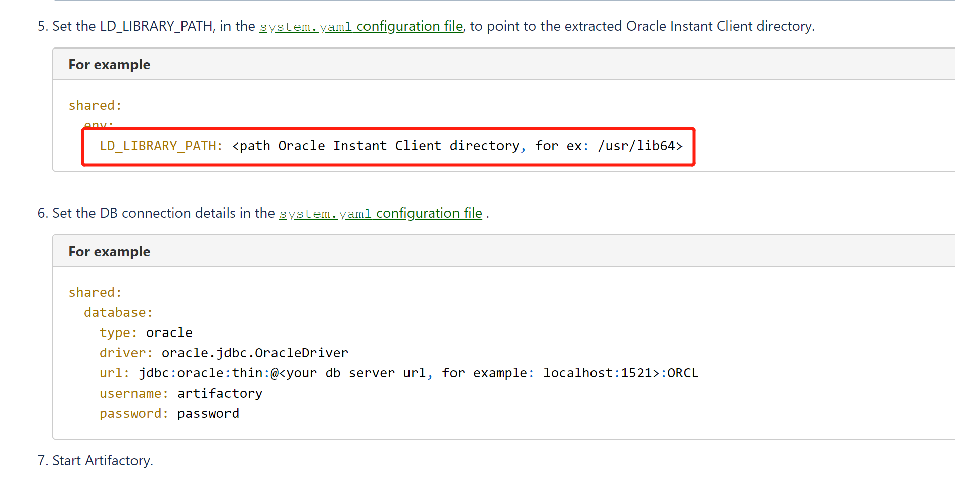Click the env: key under shared
The width and height of the screenshot is (955, 478).
(x=98, y=125)
